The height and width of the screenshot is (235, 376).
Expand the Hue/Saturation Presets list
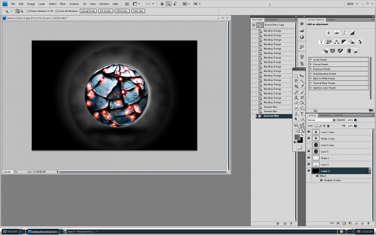pos(311,73)
